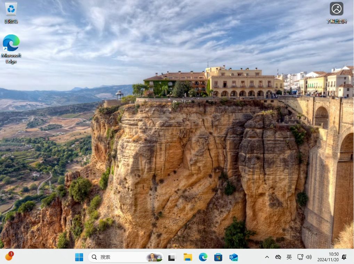Screen dimensions: 354x264
Task: Open the notification bell in system tray
Action: pos(344,257)
